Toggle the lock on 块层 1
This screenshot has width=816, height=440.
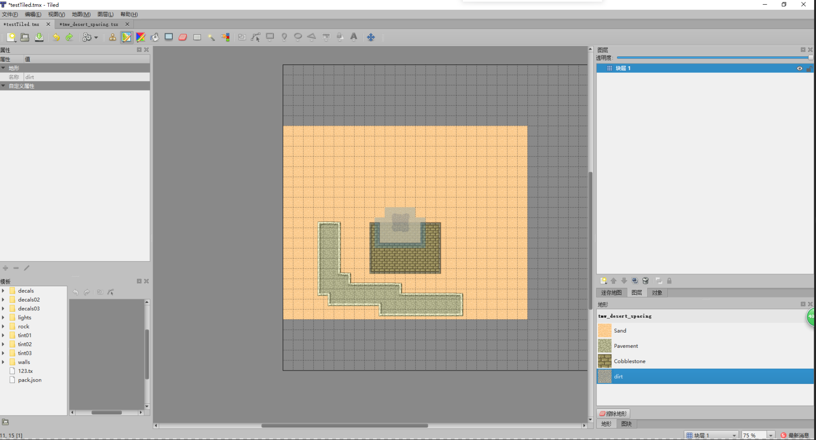pos(810,68)
